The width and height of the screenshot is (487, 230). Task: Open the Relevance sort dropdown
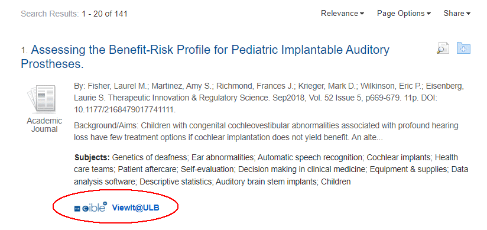coord(343,14)
